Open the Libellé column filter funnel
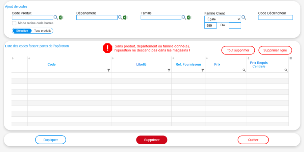Image resolution: width=304 pixels, height=152 pixels. 169,70
